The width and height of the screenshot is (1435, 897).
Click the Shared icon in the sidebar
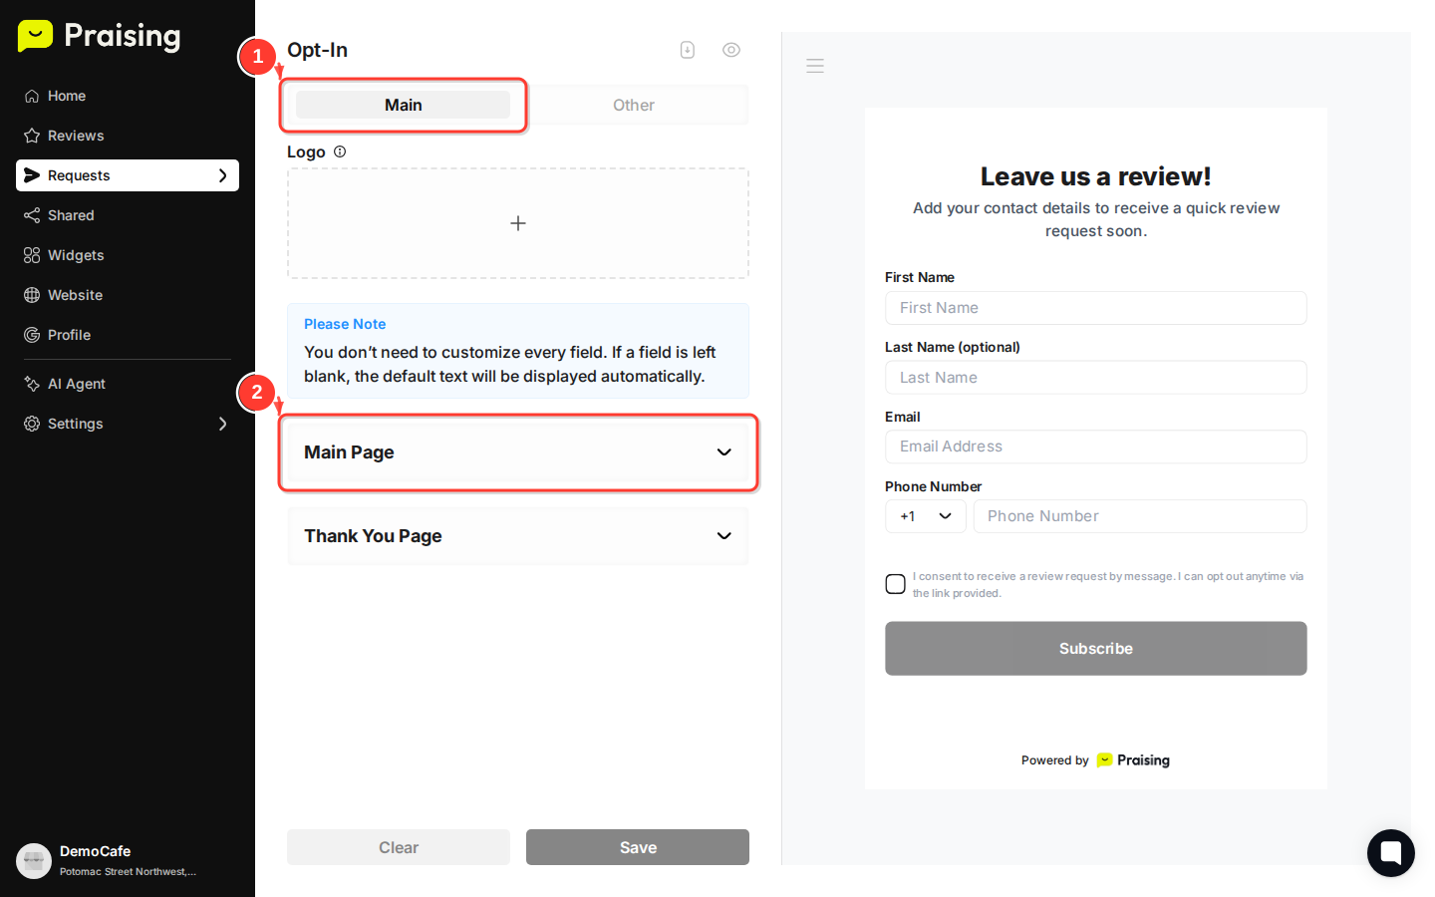(30, 215)
